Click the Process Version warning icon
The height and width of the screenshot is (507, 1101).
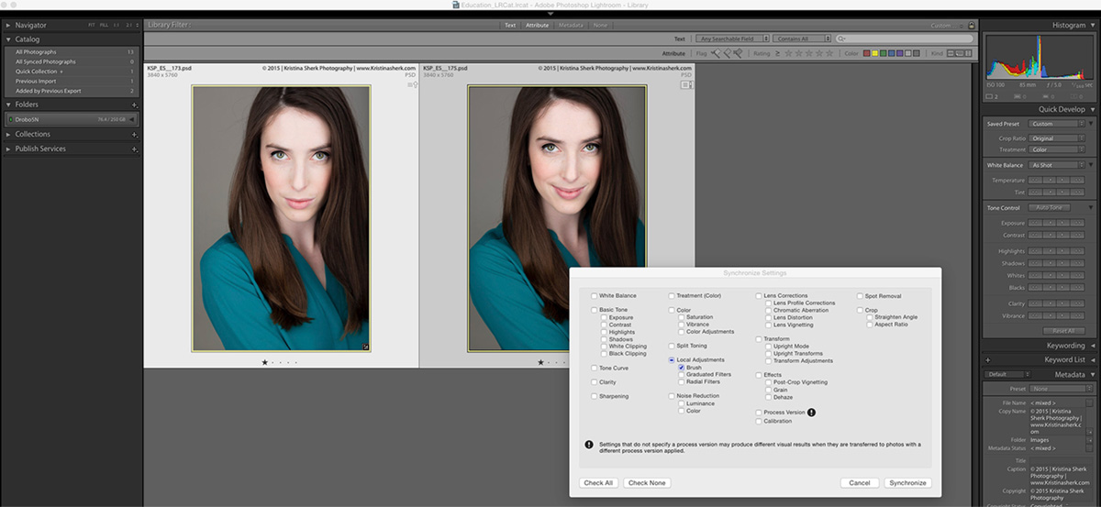(x=811, y=413)
